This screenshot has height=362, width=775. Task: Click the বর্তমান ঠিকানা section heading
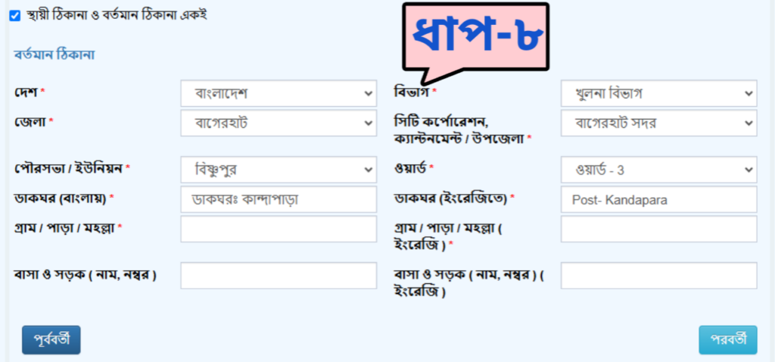pos(54,55)
